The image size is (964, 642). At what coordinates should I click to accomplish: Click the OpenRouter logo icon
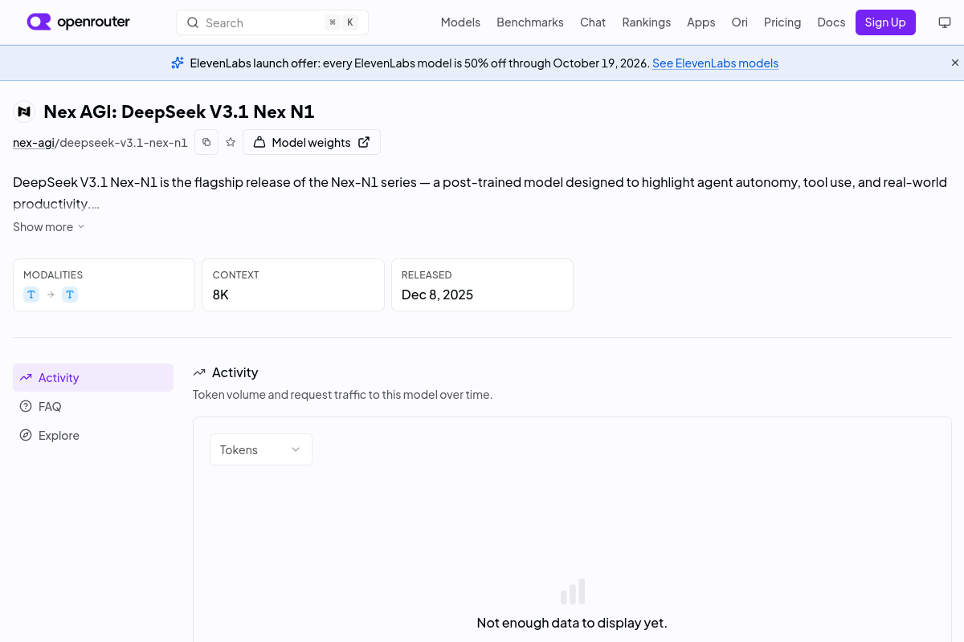coord(39,22)
